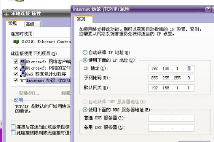Click the Microsoft 网络的文件 sharing icon

(x=23, y=68)
